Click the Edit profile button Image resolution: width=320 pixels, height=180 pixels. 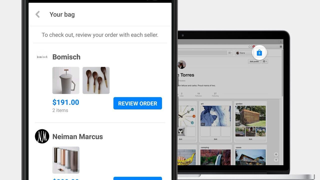click(254, 61)
